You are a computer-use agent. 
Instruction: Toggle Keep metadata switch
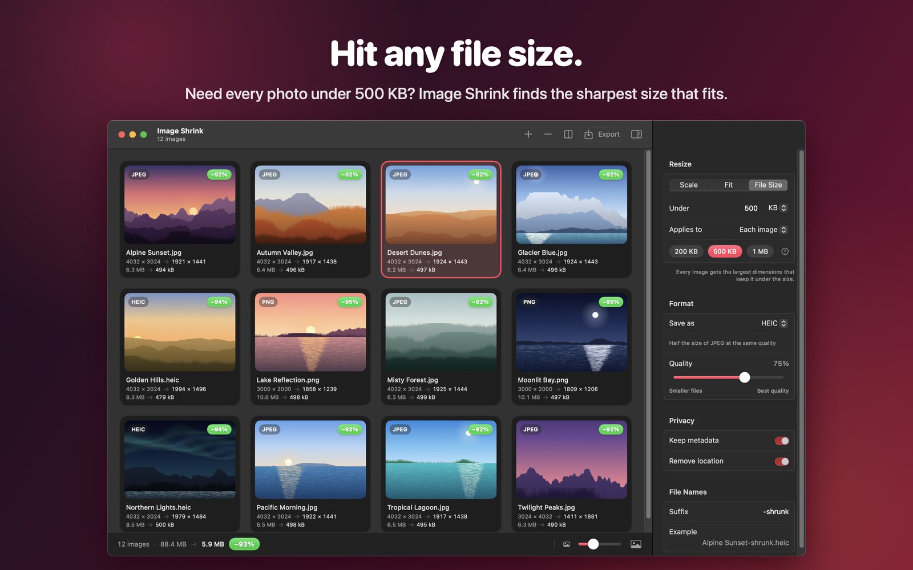tap(782, 441)
